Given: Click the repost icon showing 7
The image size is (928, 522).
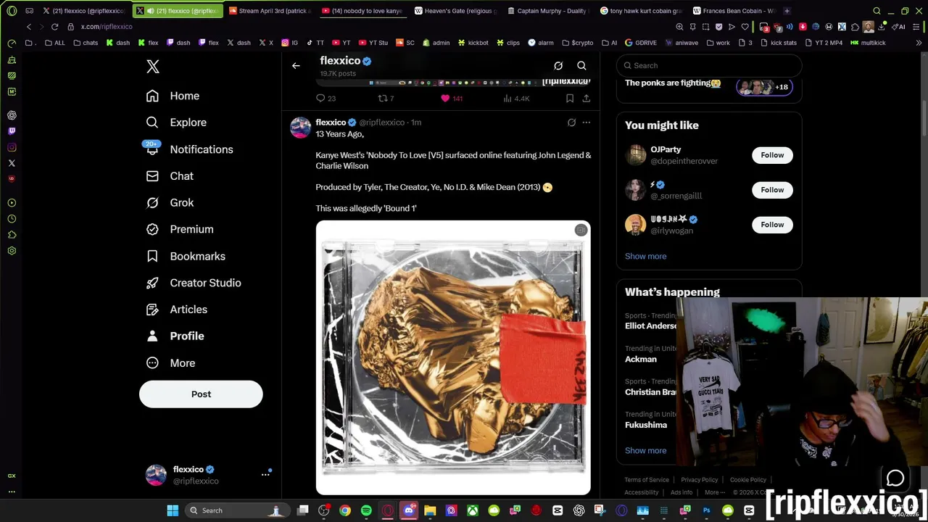Looking at the screenshot, I should coord(383,99).
